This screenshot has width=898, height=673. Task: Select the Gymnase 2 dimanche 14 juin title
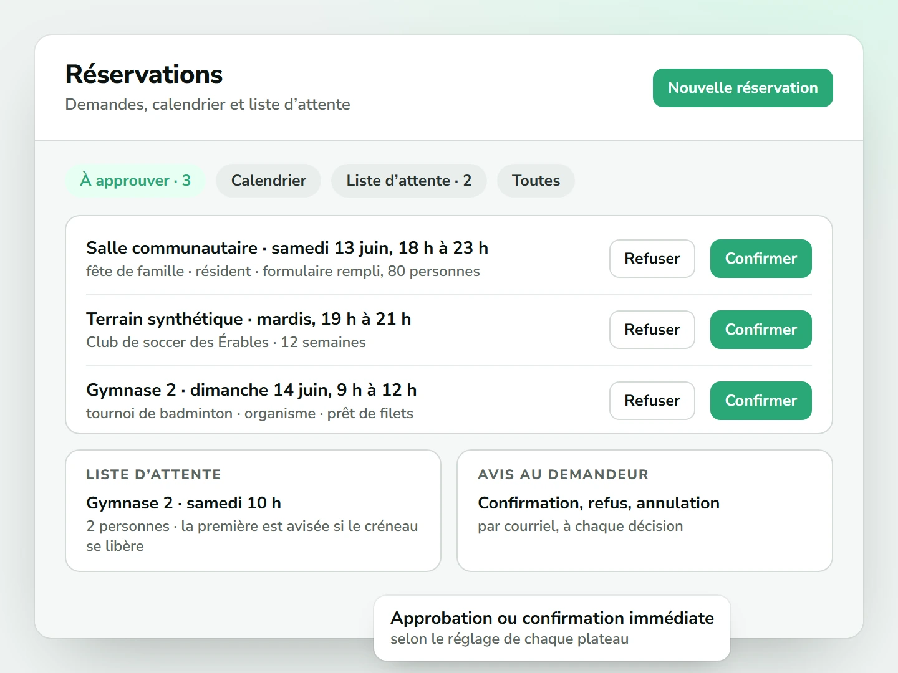251,390
